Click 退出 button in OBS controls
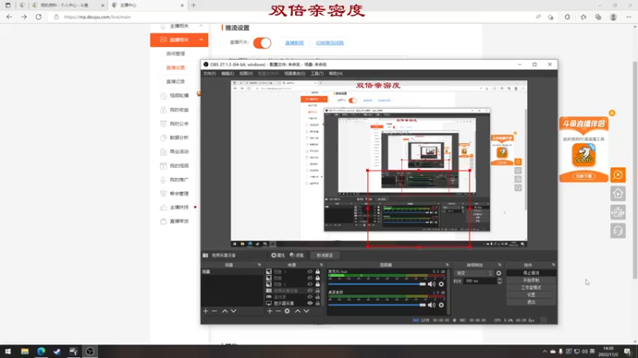Image resolution: width=638 pixels, height=358 pixels. click(531, 302)
